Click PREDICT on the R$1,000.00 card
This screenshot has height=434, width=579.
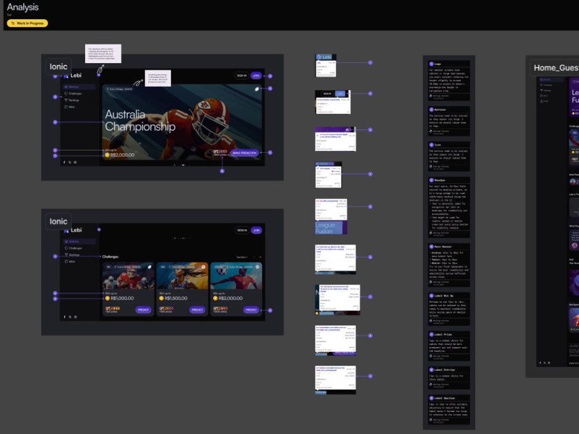(x=143, y=310)
